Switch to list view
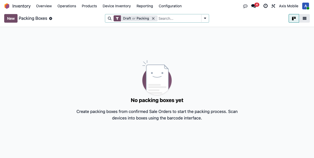 click(305, 18)
